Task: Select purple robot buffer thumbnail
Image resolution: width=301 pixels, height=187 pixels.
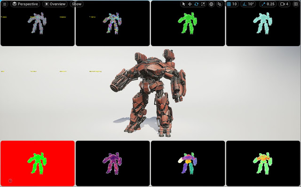Action: click(x=113, y=164)
